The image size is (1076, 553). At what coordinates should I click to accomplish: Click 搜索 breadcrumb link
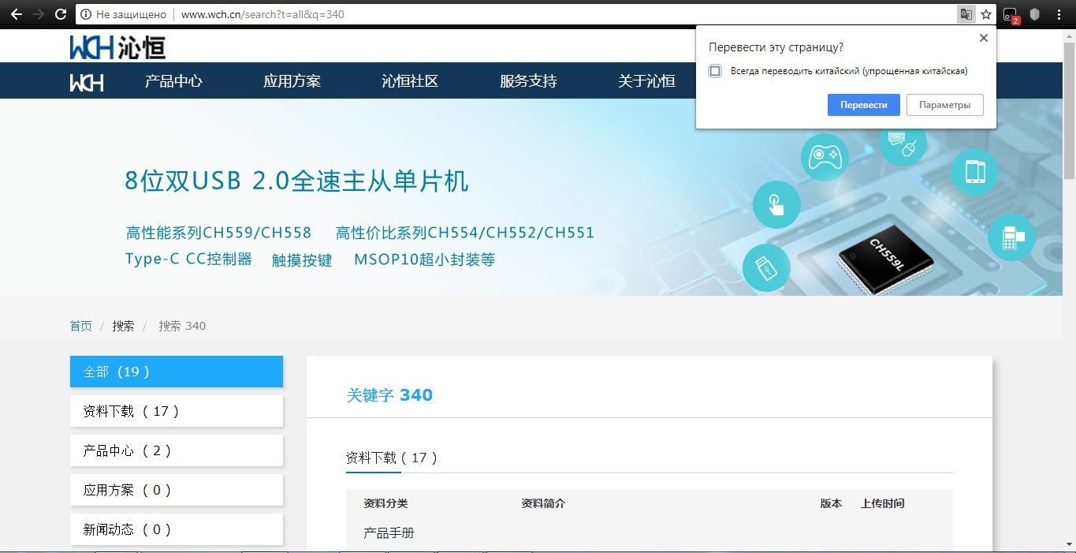coord(123,326)
